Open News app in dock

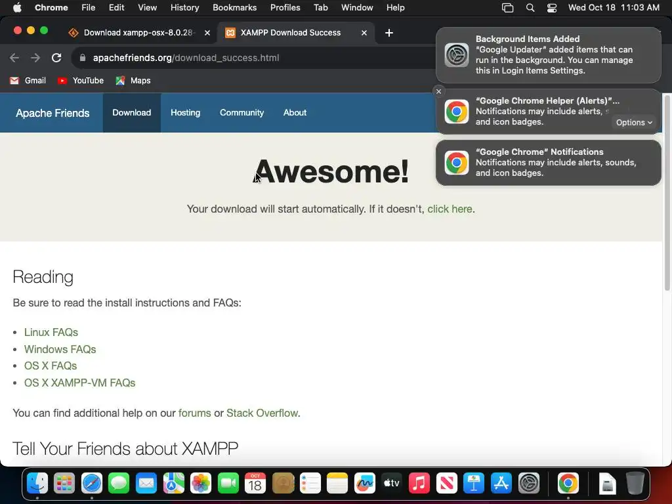tap(446, 484)
